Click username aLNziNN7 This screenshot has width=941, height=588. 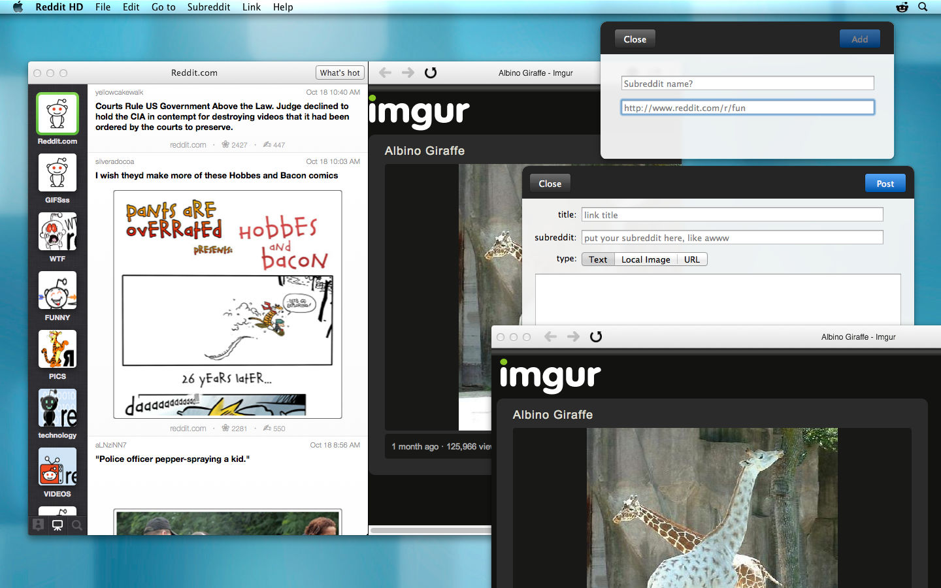[x=111, y=445]
